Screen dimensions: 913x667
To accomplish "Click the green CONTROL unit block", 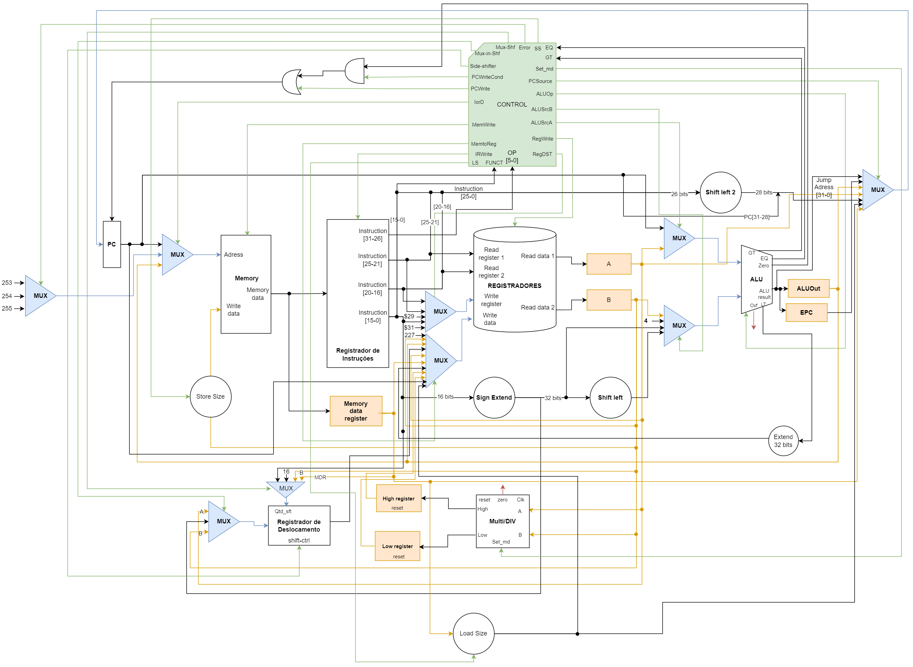I will [512, 105].
